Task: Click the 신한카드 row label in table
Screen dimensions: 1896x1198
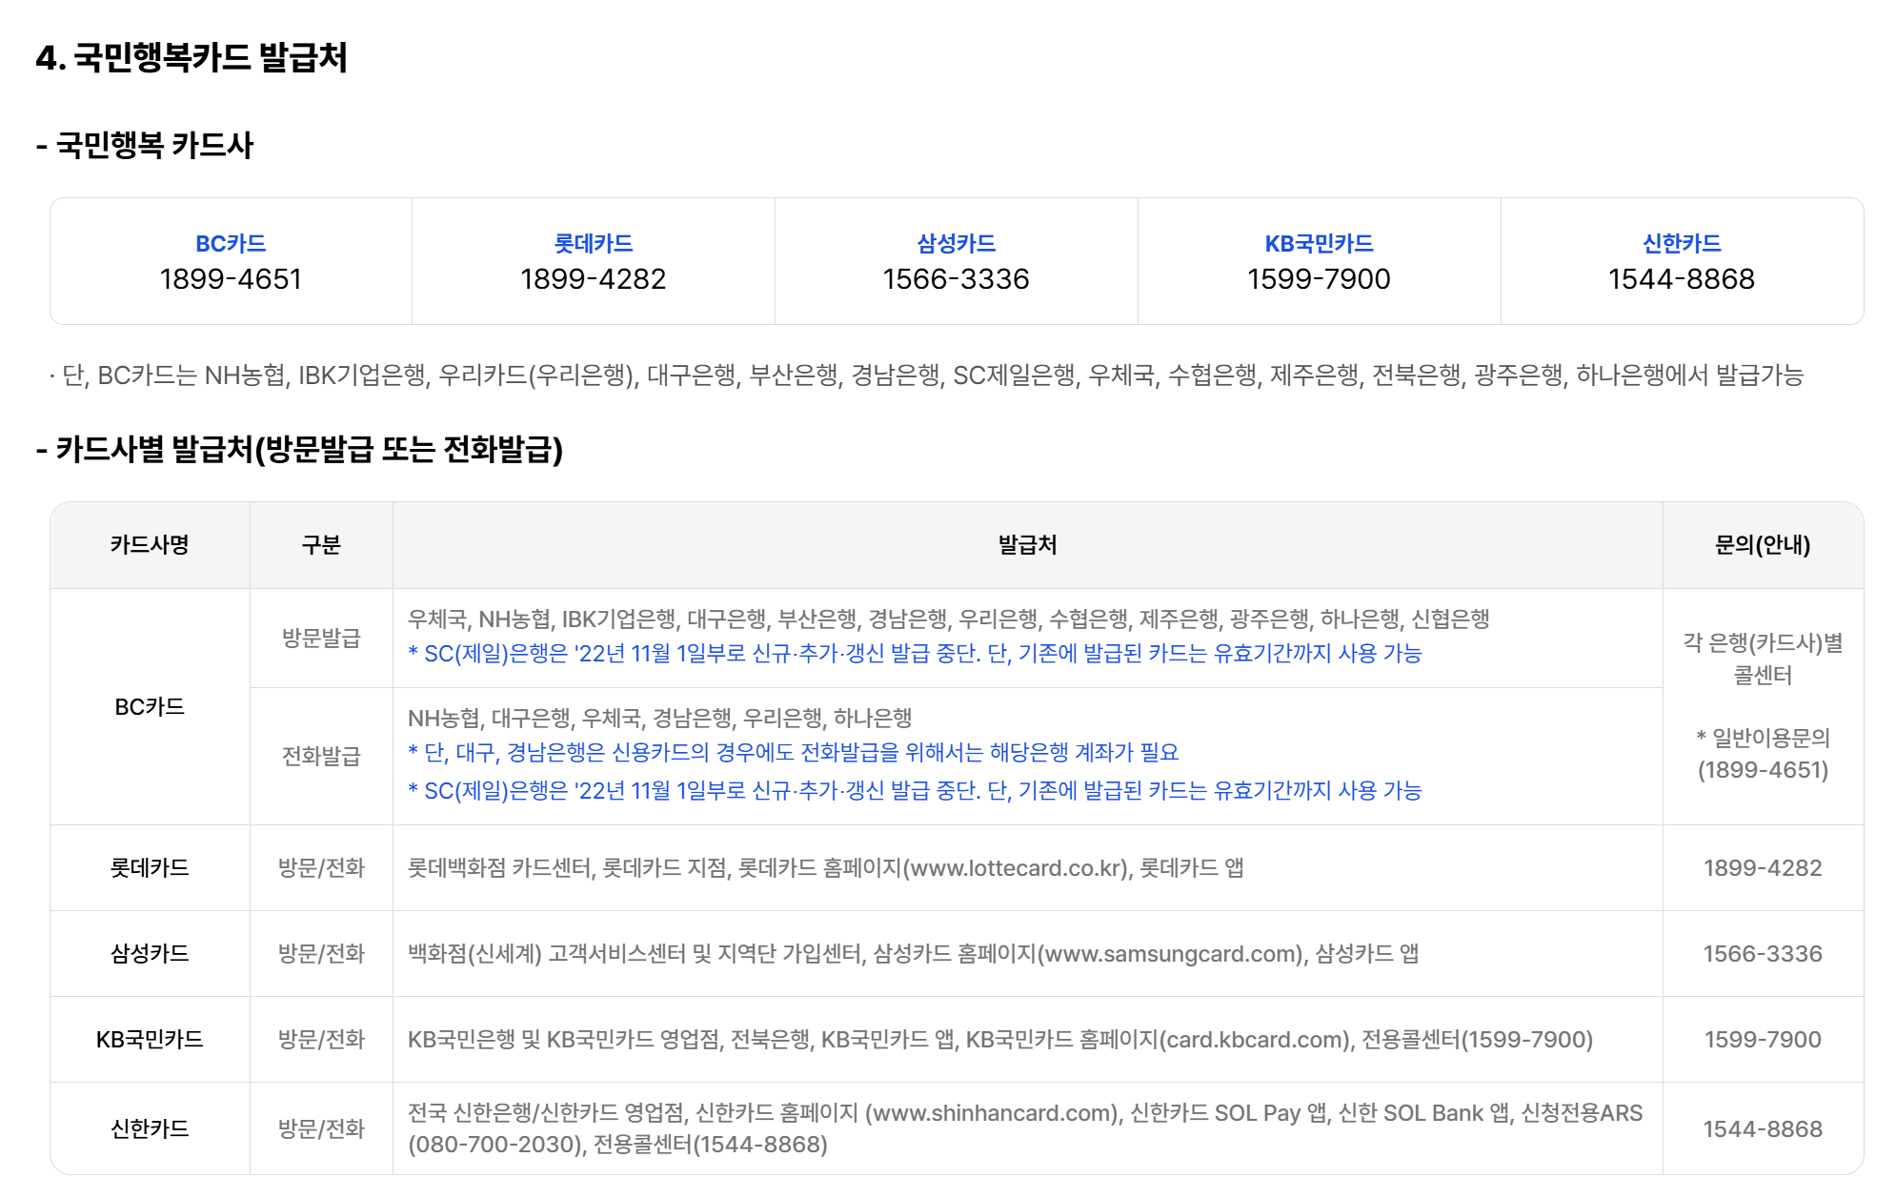Action: (x=150, y=1128)
